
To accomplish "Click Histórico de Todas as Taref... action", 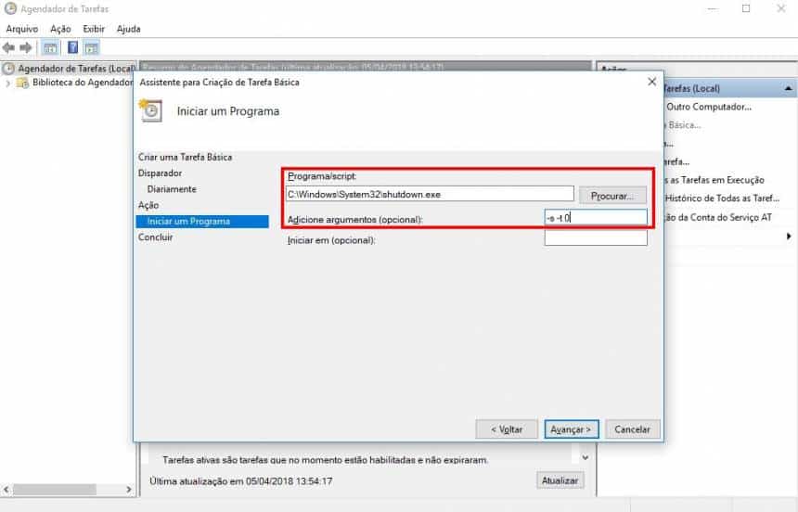I will click(722, 198).
